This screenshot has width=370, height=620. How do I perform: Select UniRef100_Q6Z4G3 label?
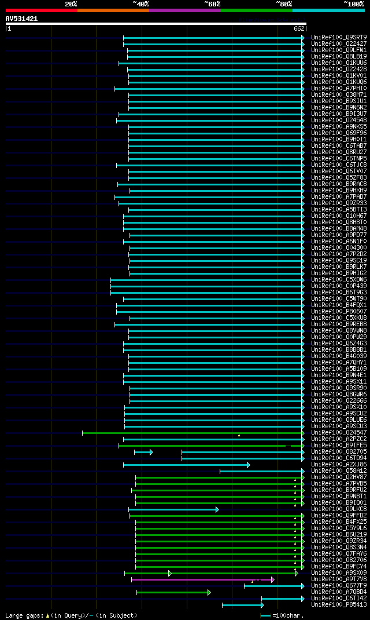[x=339, y=343]
